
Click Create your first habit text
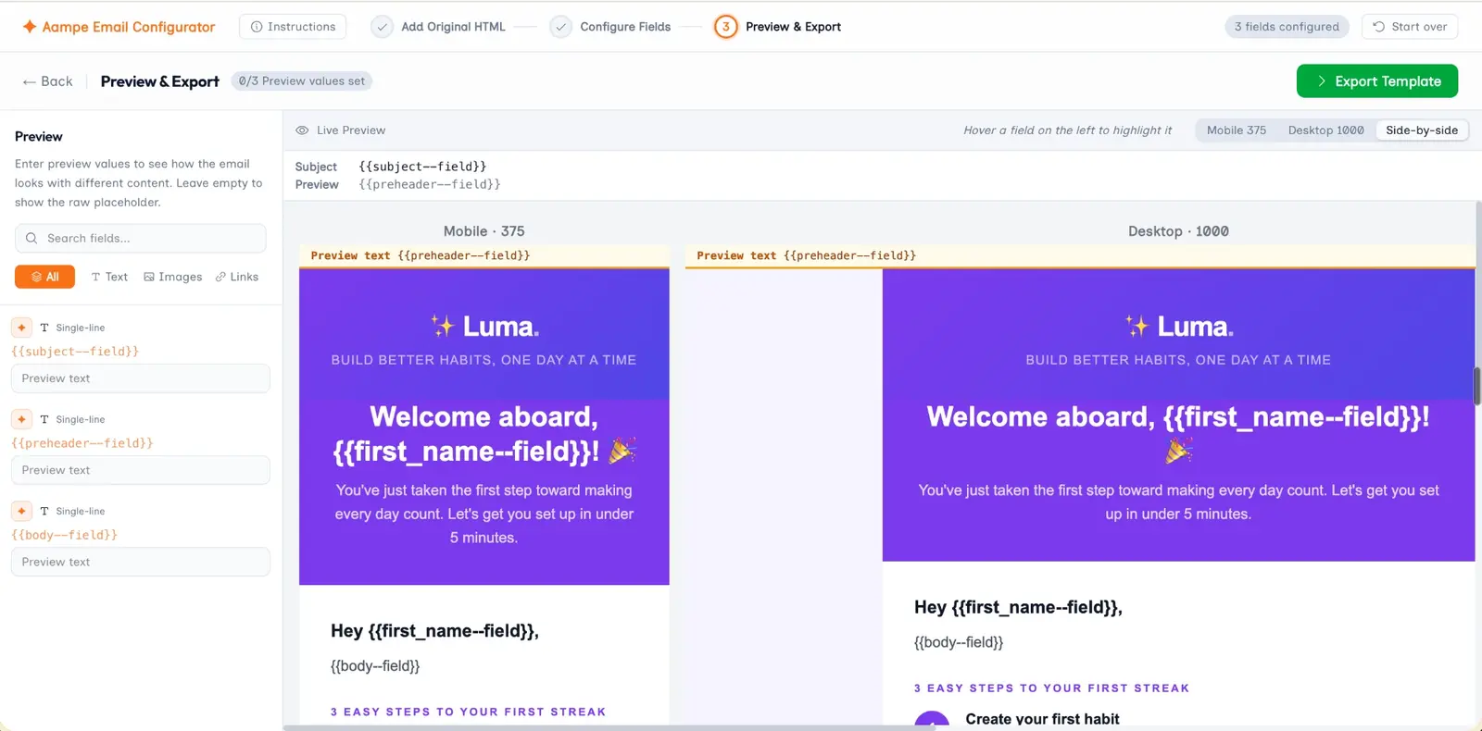tap(1042, 719)
